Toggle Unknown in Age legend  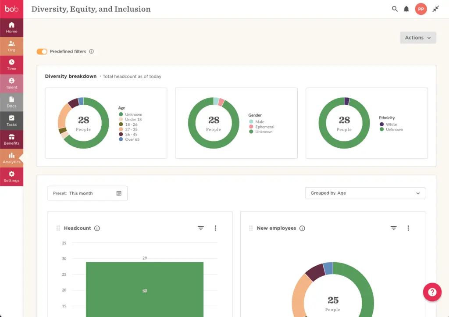click(130, 114)
